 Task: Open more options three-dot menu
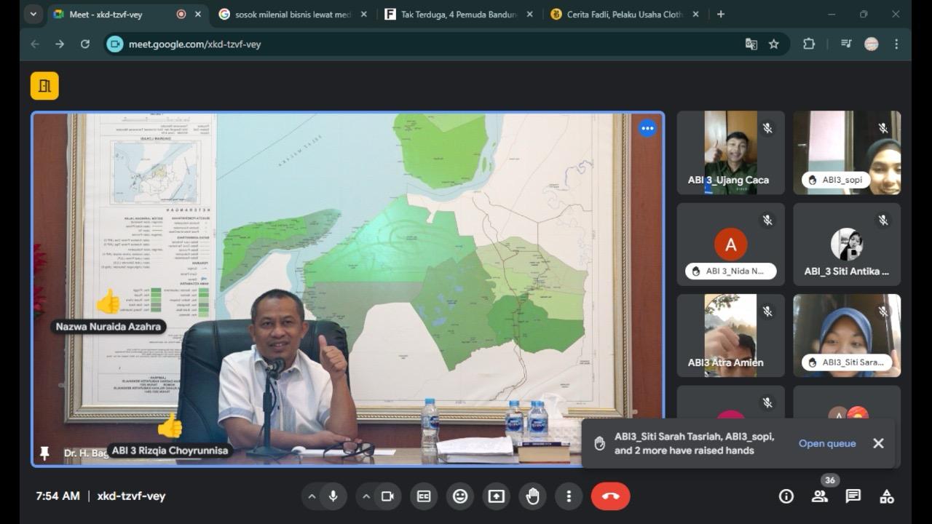569,496
